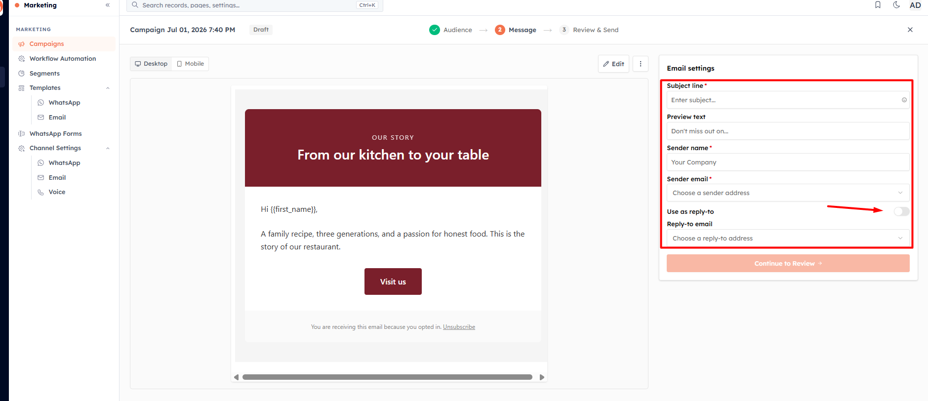
Task: Toggle the Use as reply-to switch
Action: tap(901, 211)
